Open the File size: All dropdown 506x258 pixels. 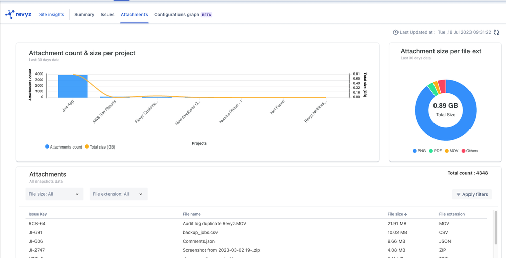point(54,194)
